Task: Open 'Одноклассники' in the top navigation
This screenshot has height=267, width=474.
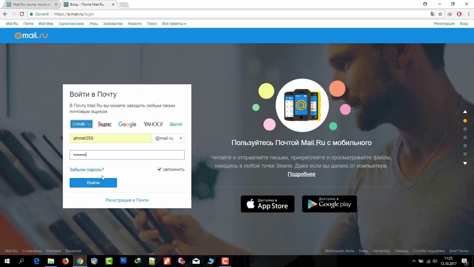Action: pos(71,24)
